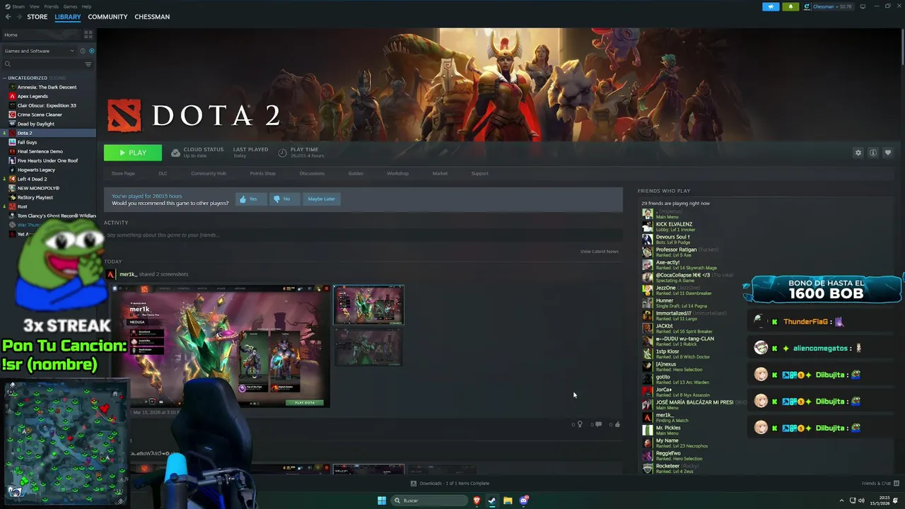The width and height of the screenshot is (905, 509).
Task: Click the back navigation arrow
Action: point(8,17)
